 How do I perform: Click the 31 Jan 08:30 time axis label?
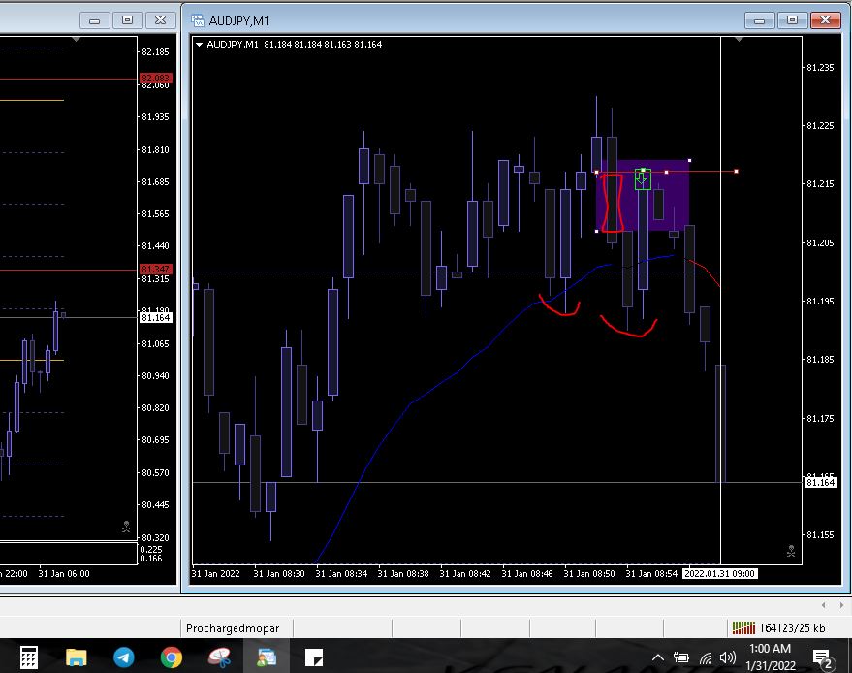[x=279, y=573]
